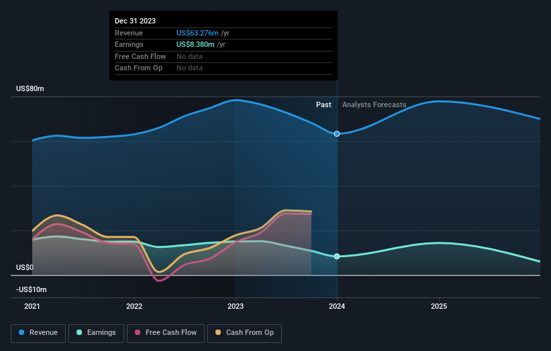Click the 2022 x-axis label
551x351 pixels.
click(134, 307)
